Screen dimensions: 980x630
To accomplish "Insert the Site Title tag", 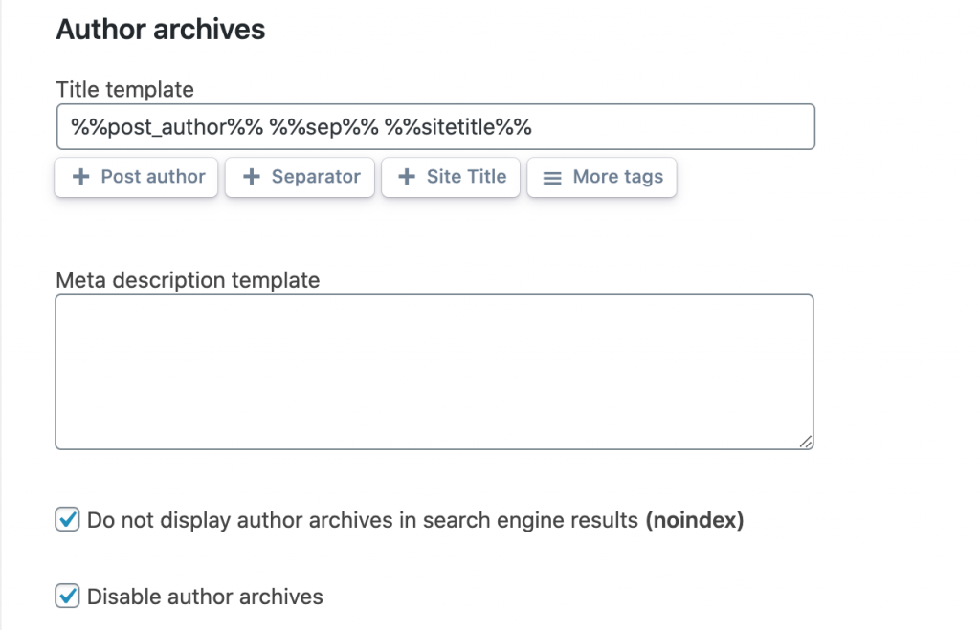I will pyautogui.click(x=451, y=177).
